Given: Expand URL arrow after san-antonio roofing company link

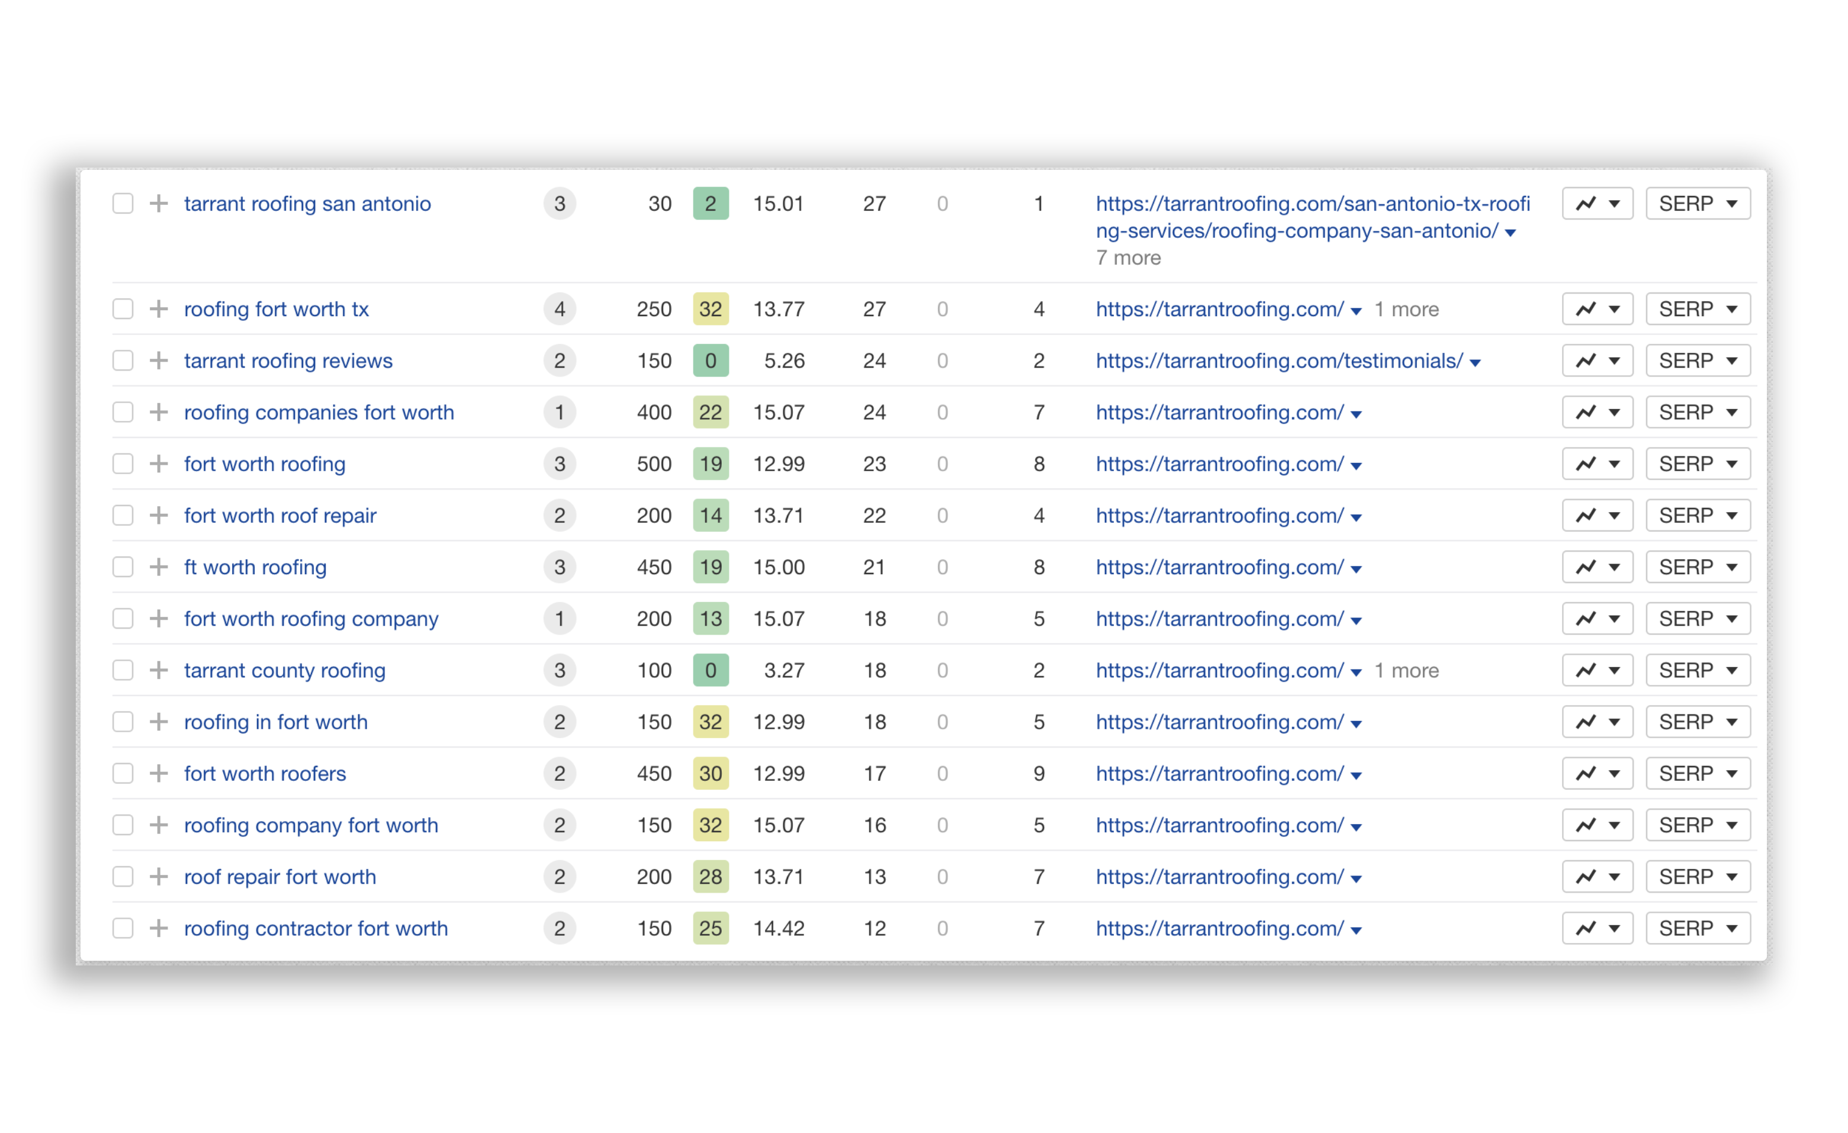Looking at the screenshot, I should pyautogui.click(x=1510, y=233).
